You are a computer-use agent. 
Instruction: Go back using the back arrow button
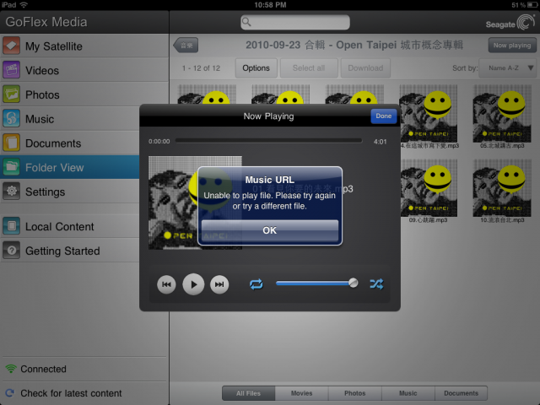tap(186, 45)
